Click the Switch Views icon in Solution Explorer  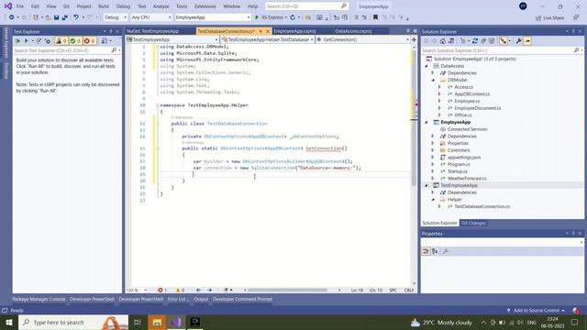pyautogui.click(x=451, y=40)
